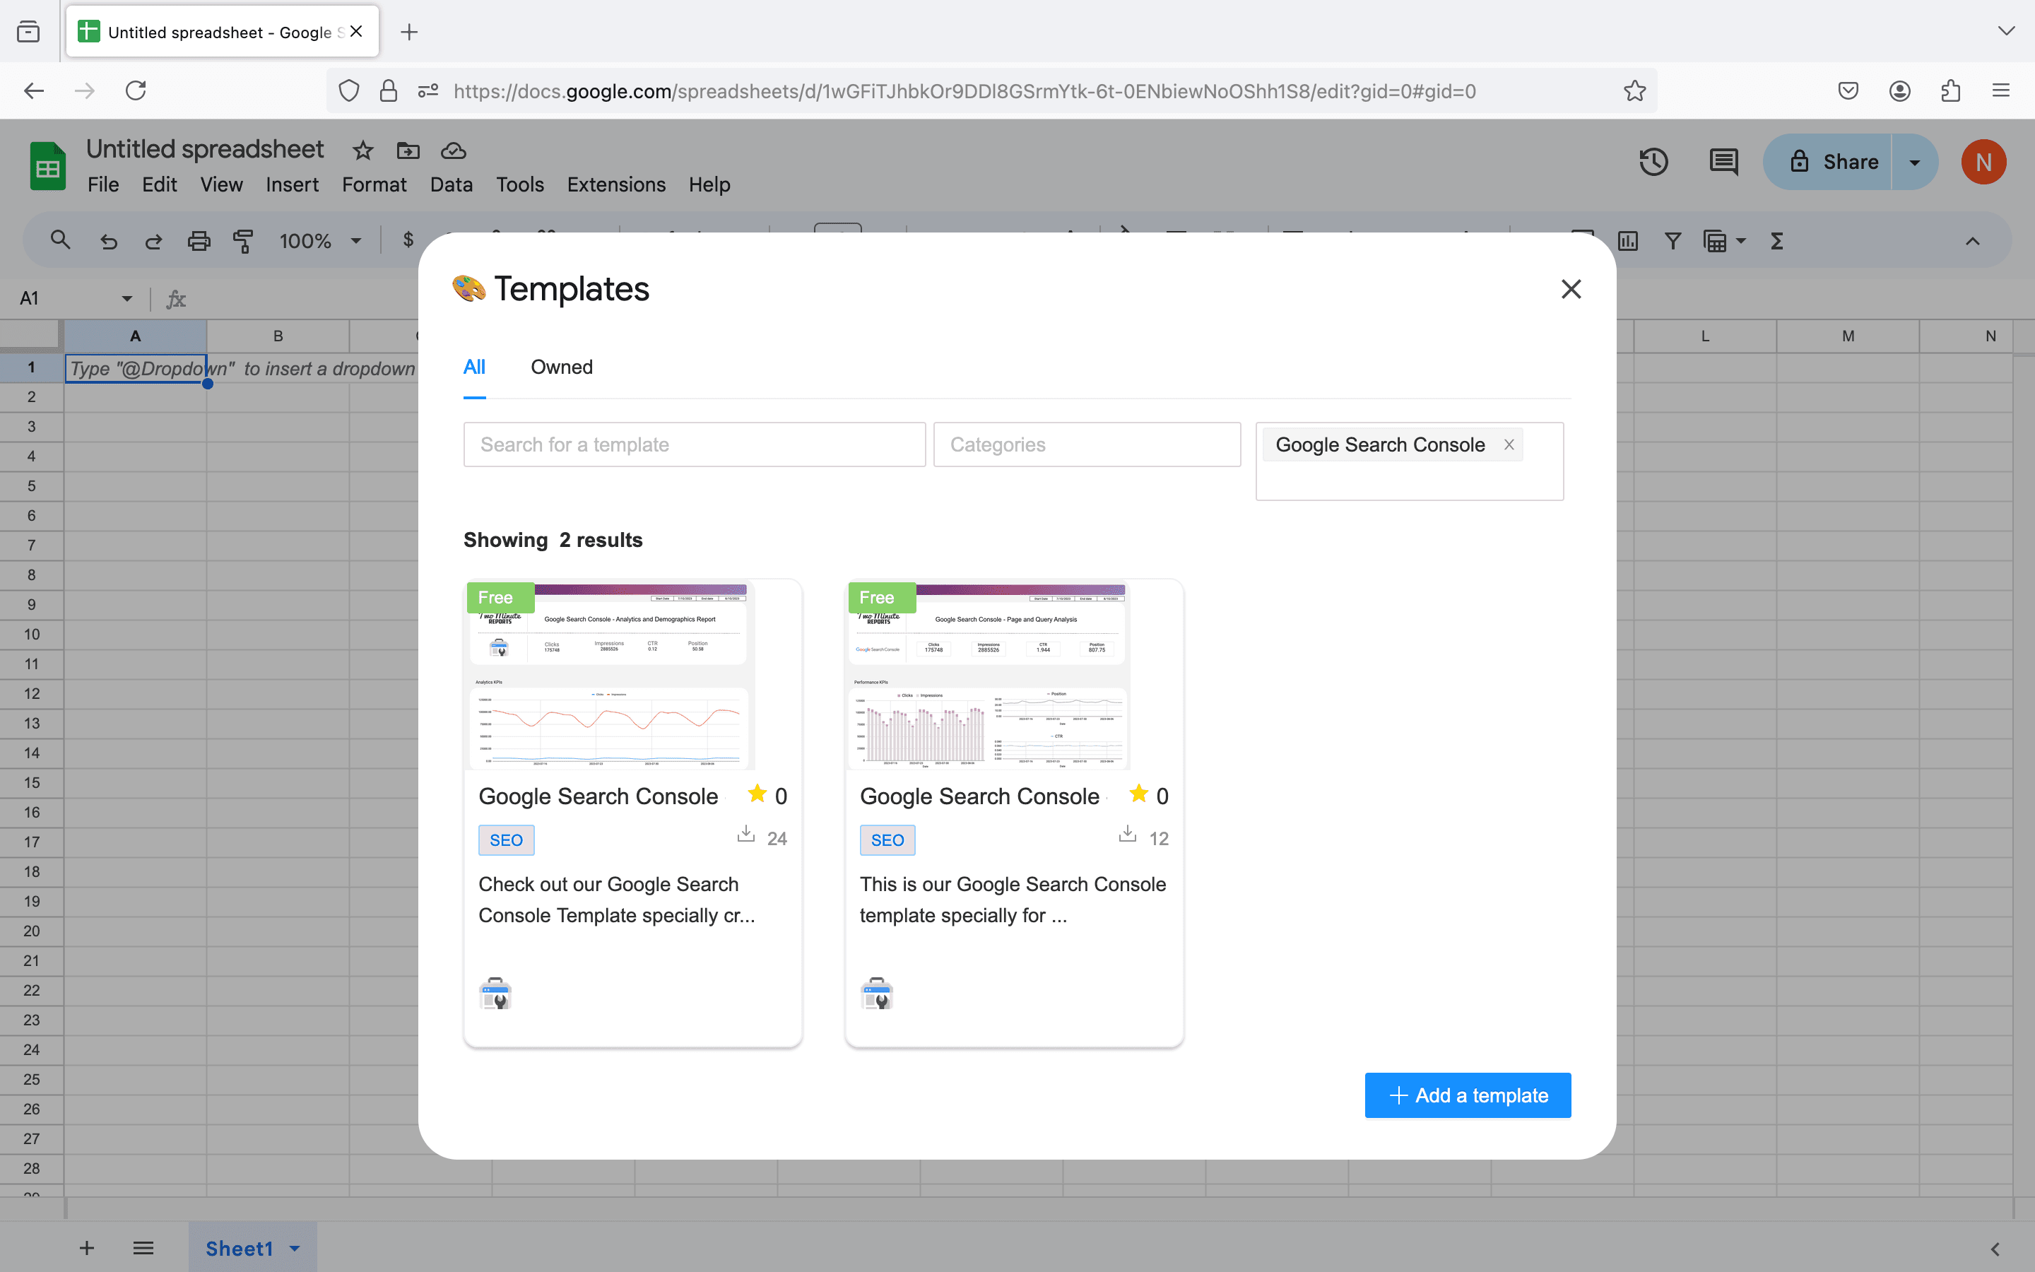Click the print icon in toolbar

point(199,242)
